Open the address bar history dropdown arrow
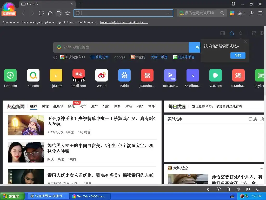Viewport: 266px width, 200px height. [168, 13]
